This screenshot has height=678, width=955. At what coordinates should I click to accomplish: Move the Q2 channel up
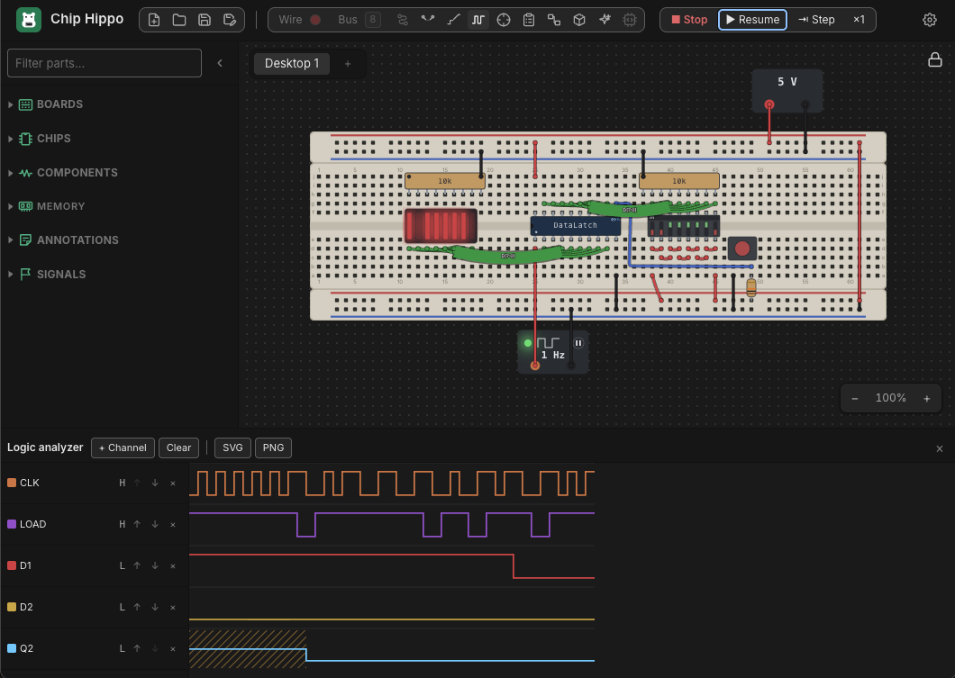[137, 648]
